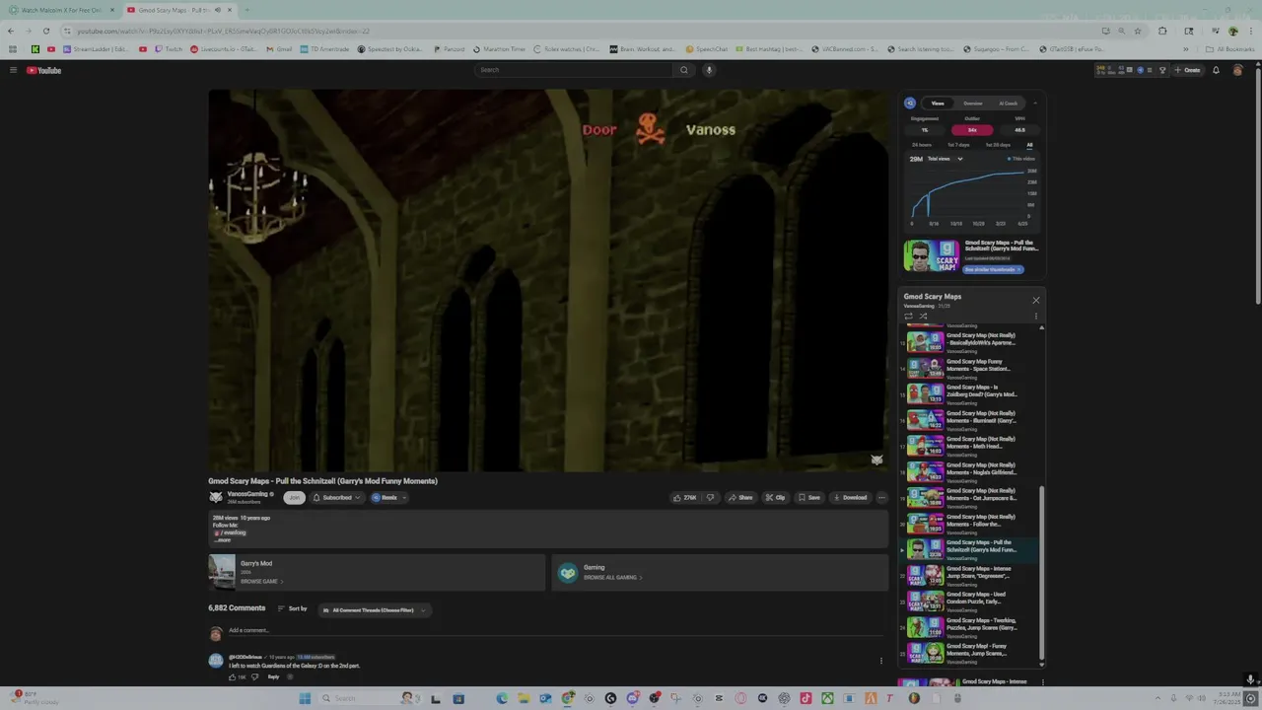
Task: Reply to the H2ODelirious comment
Action: [273, 677]
